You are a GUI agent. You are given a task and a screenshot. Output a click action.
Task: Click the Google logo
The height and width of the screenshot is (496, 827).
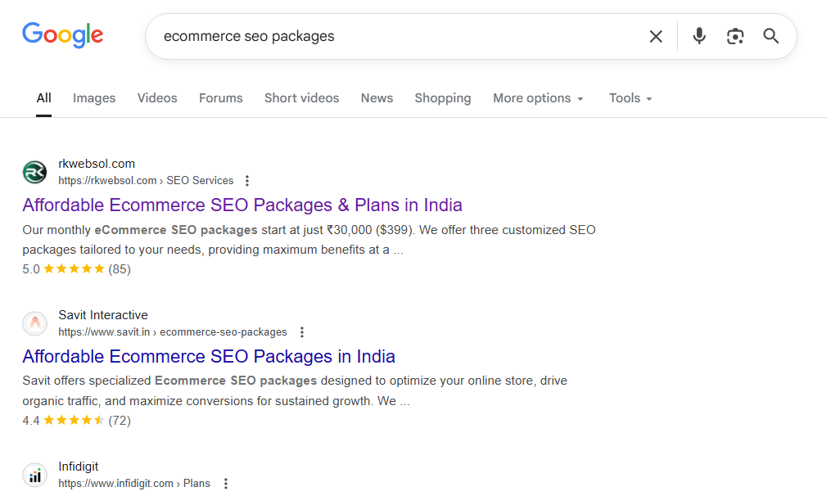pos(63,35)
